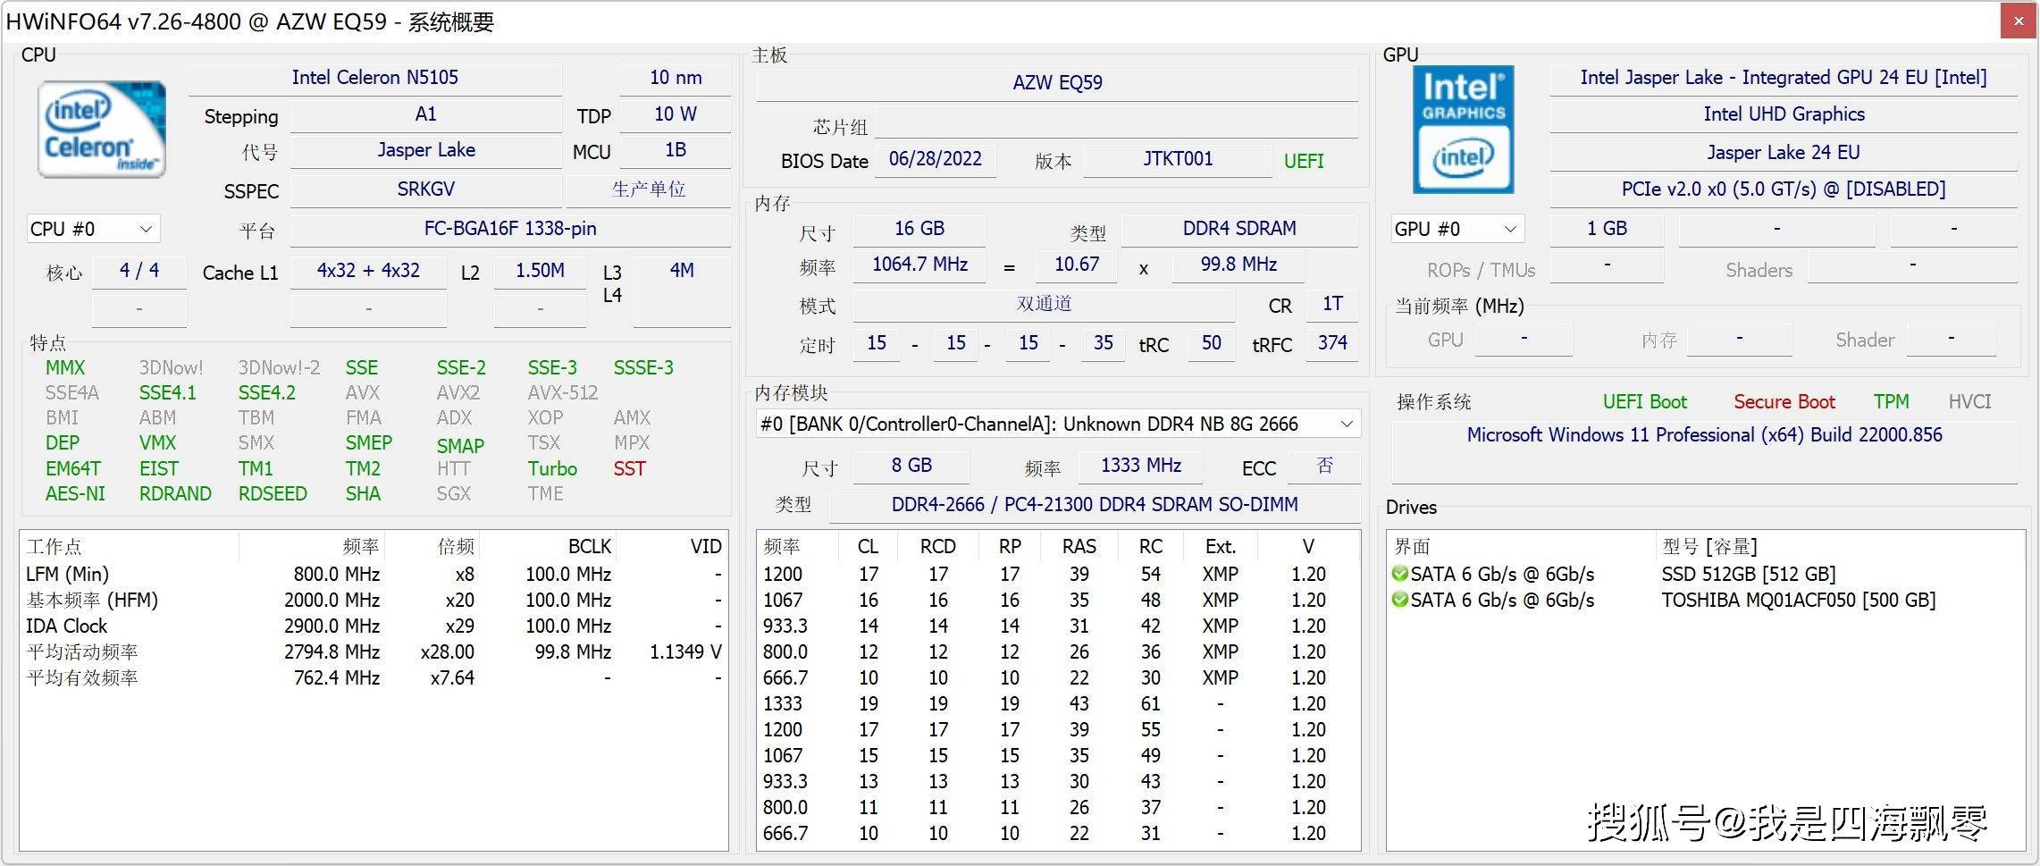Screen dimensions: 2040x866
Task: Click the DDR4-2666 / PC4-21300 module type
Action: pyautogui.click(x=1095, y=505)
